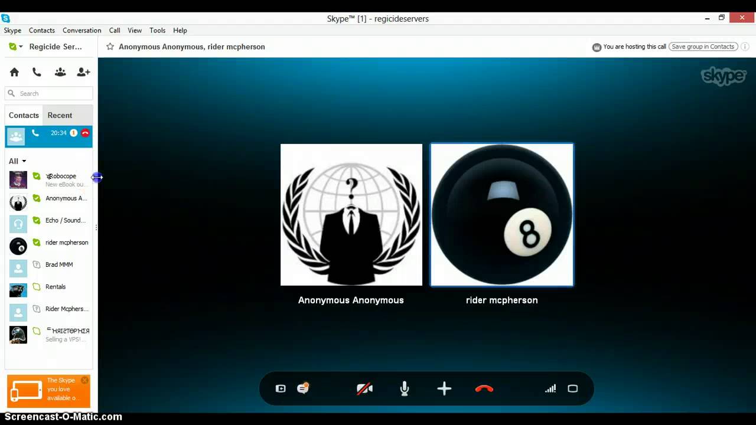Open the Help menu
The height and width of the screenshot is (425, 756).
coord(180,30)
